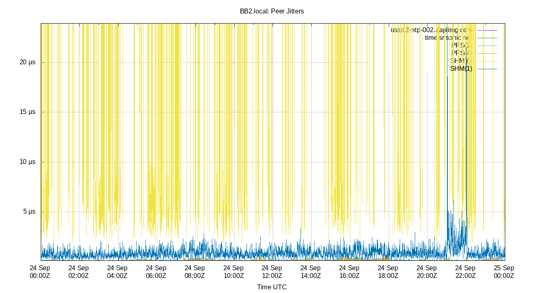Click the '24 Sep 20:00Z' time label
The width and height of the screenshot is (546, 293).
coord(427,272)
